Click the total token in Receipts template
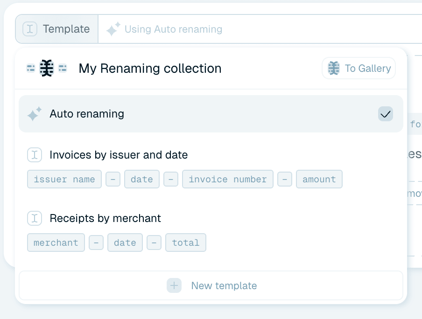 [x=186, y=243]
